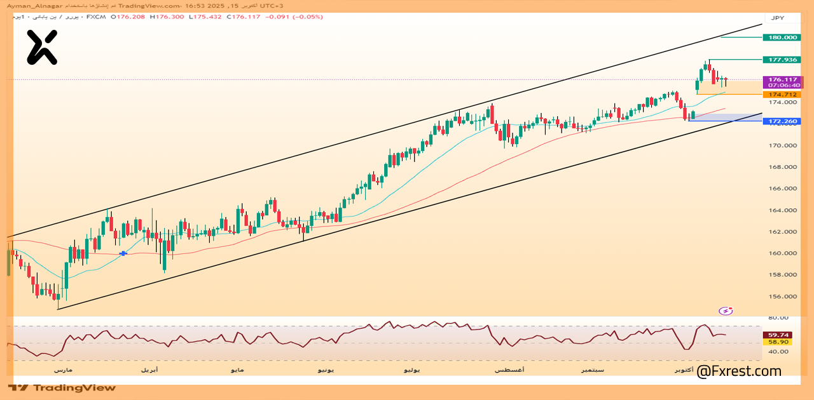The image size is (814, 400).
Task: Click the current price 176.117 label
Action: point(782,80)
